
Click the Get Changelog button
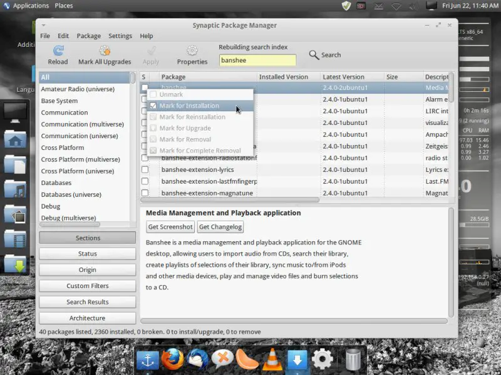click(x=220, y=227)
